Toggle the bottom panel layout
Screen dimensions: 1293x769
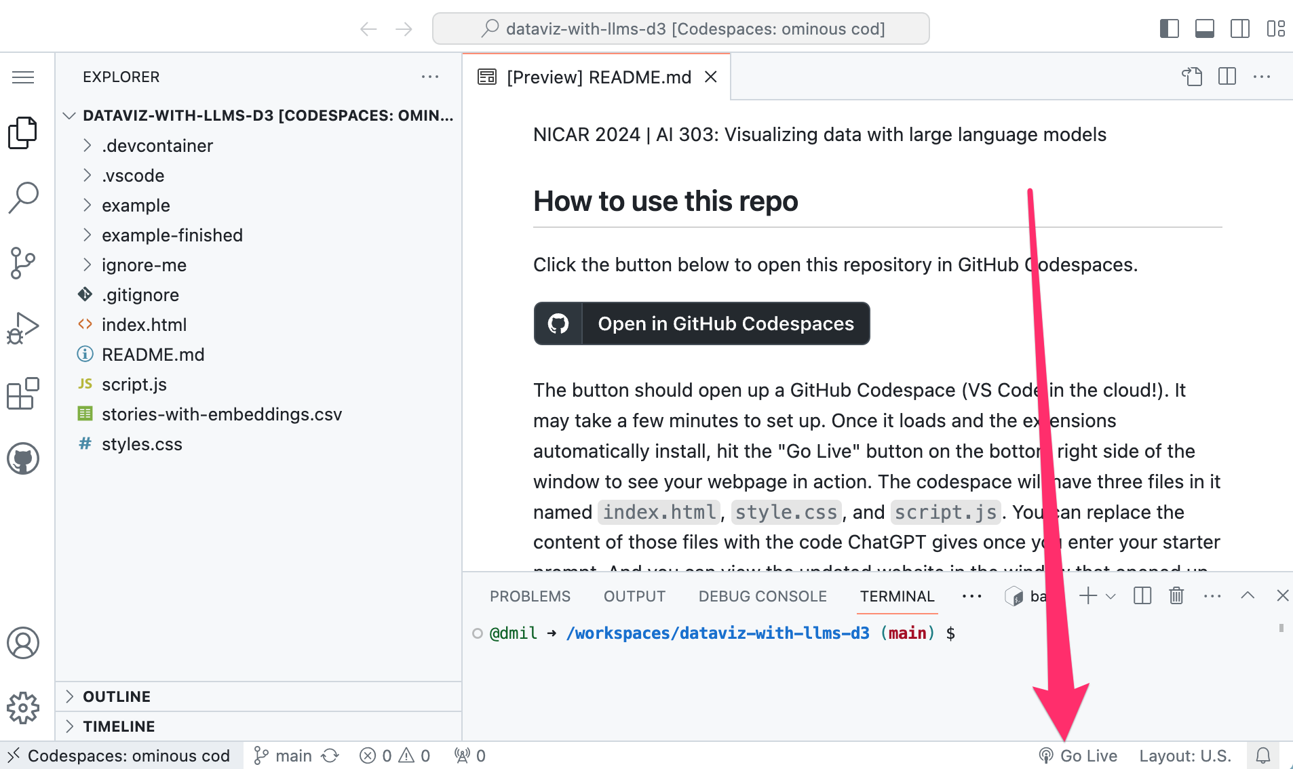pos(1205,28)
